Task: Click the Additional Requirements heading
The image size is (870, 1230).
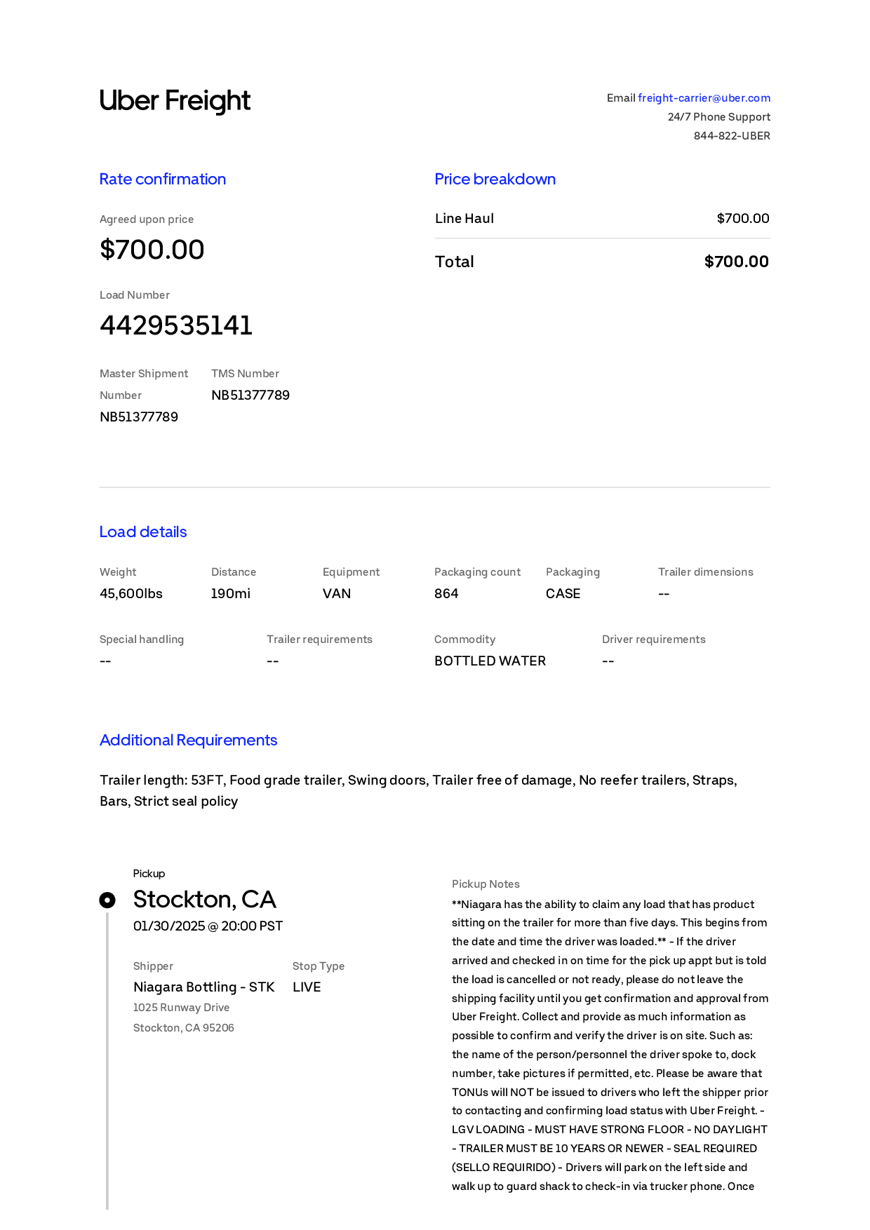Action: [x=188, y=740]
